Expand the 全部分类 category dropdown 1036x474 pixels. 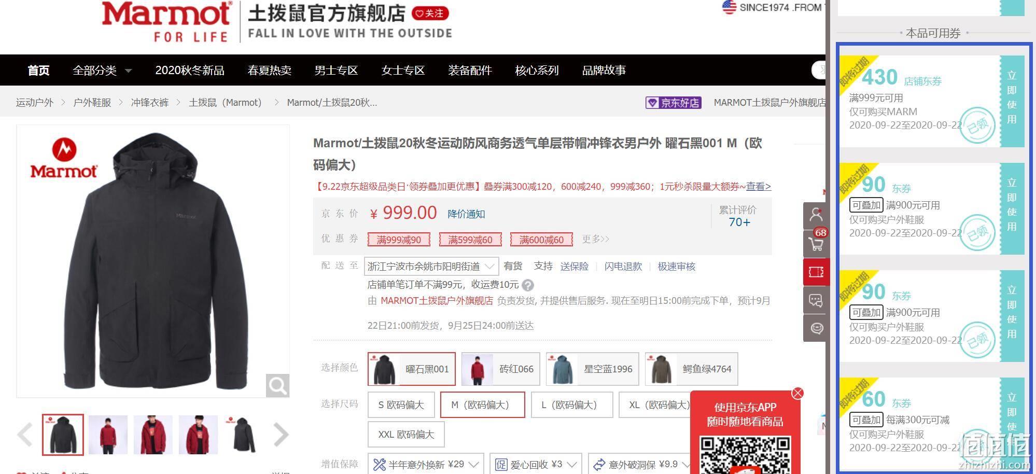point(102,70)
